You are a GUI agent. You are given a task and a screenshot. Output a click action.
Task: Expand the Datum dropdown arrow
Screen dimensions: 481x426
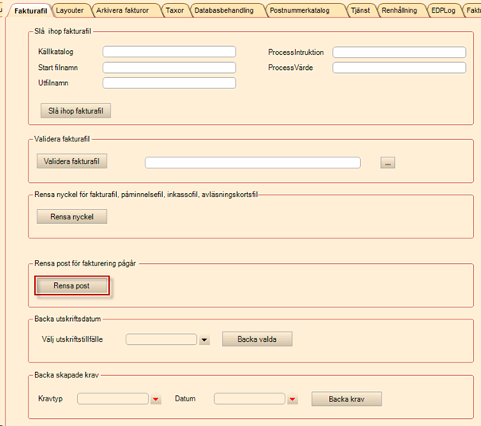[x=293, y=399]
